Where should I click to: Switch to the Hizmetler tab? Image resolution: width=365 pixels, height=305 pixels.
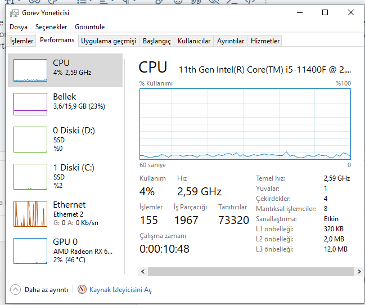[x=265, y=41]
